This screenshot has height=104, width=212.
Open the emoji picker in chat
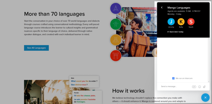click(200, 87)
